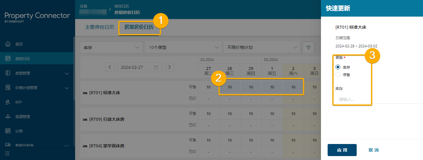The height and width of the screenshot is (160, 423).
Task: Click the filter funnel icon button
Action: [308, 48]
